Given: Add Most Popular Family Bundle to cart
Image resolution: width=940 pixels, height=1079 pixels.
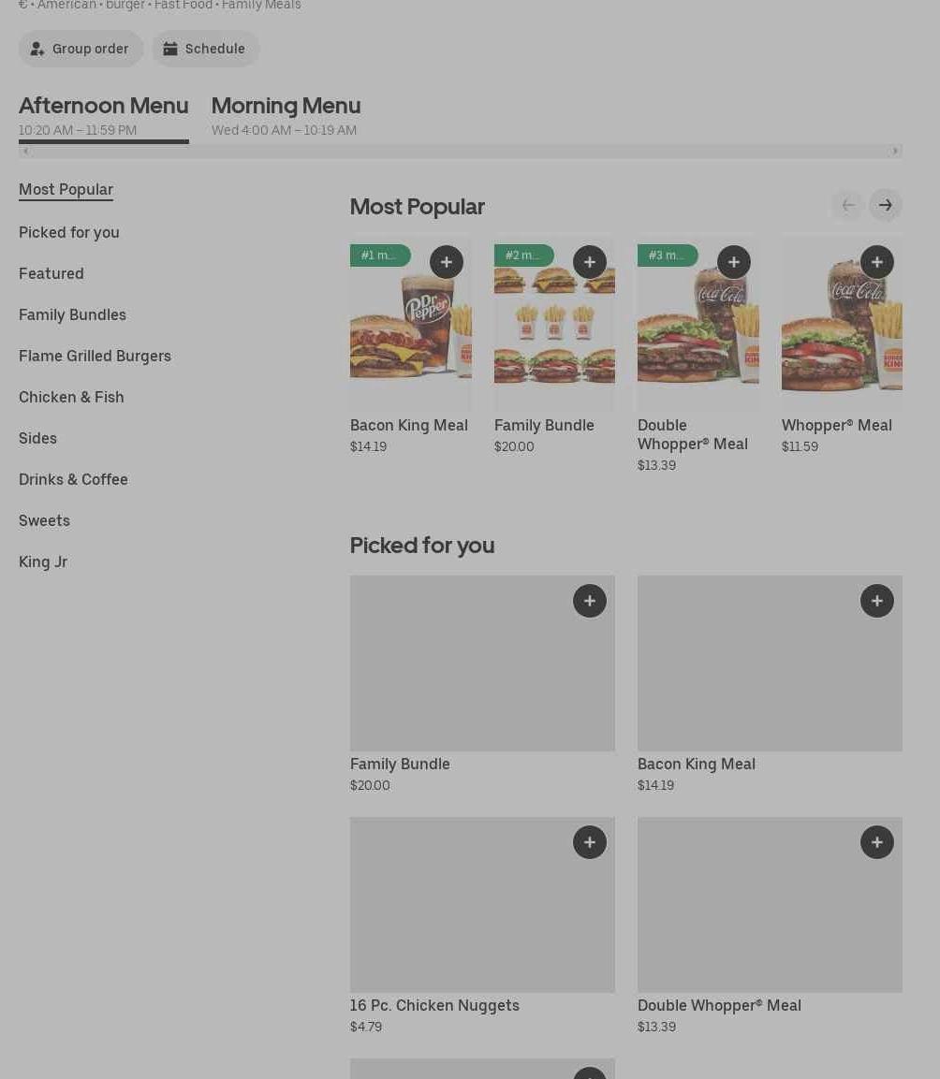Looking at the screenshot, I should [x=589, y=262].
